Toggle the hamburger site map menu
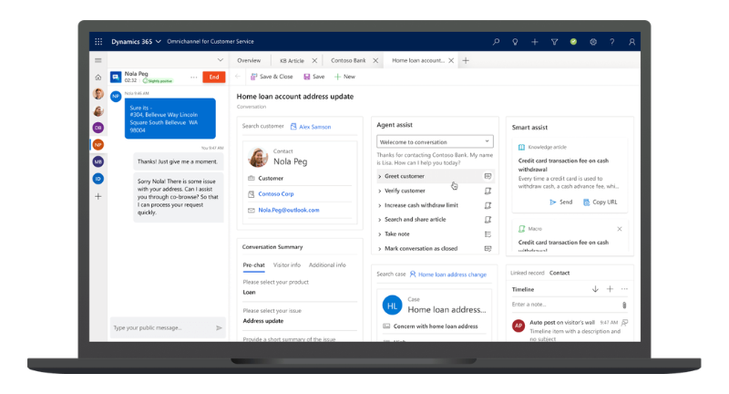Screen dimensions: 729x394 pos(98,60)
